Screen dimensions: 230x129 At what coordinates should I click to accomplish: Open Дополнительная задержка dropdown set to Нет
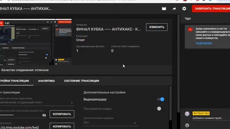110,123
